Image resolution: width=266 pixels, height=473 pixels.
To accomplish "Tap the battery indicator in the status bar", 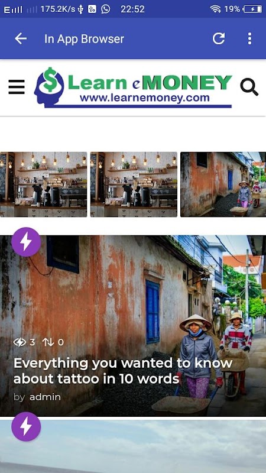I will [x=252, y=9].
